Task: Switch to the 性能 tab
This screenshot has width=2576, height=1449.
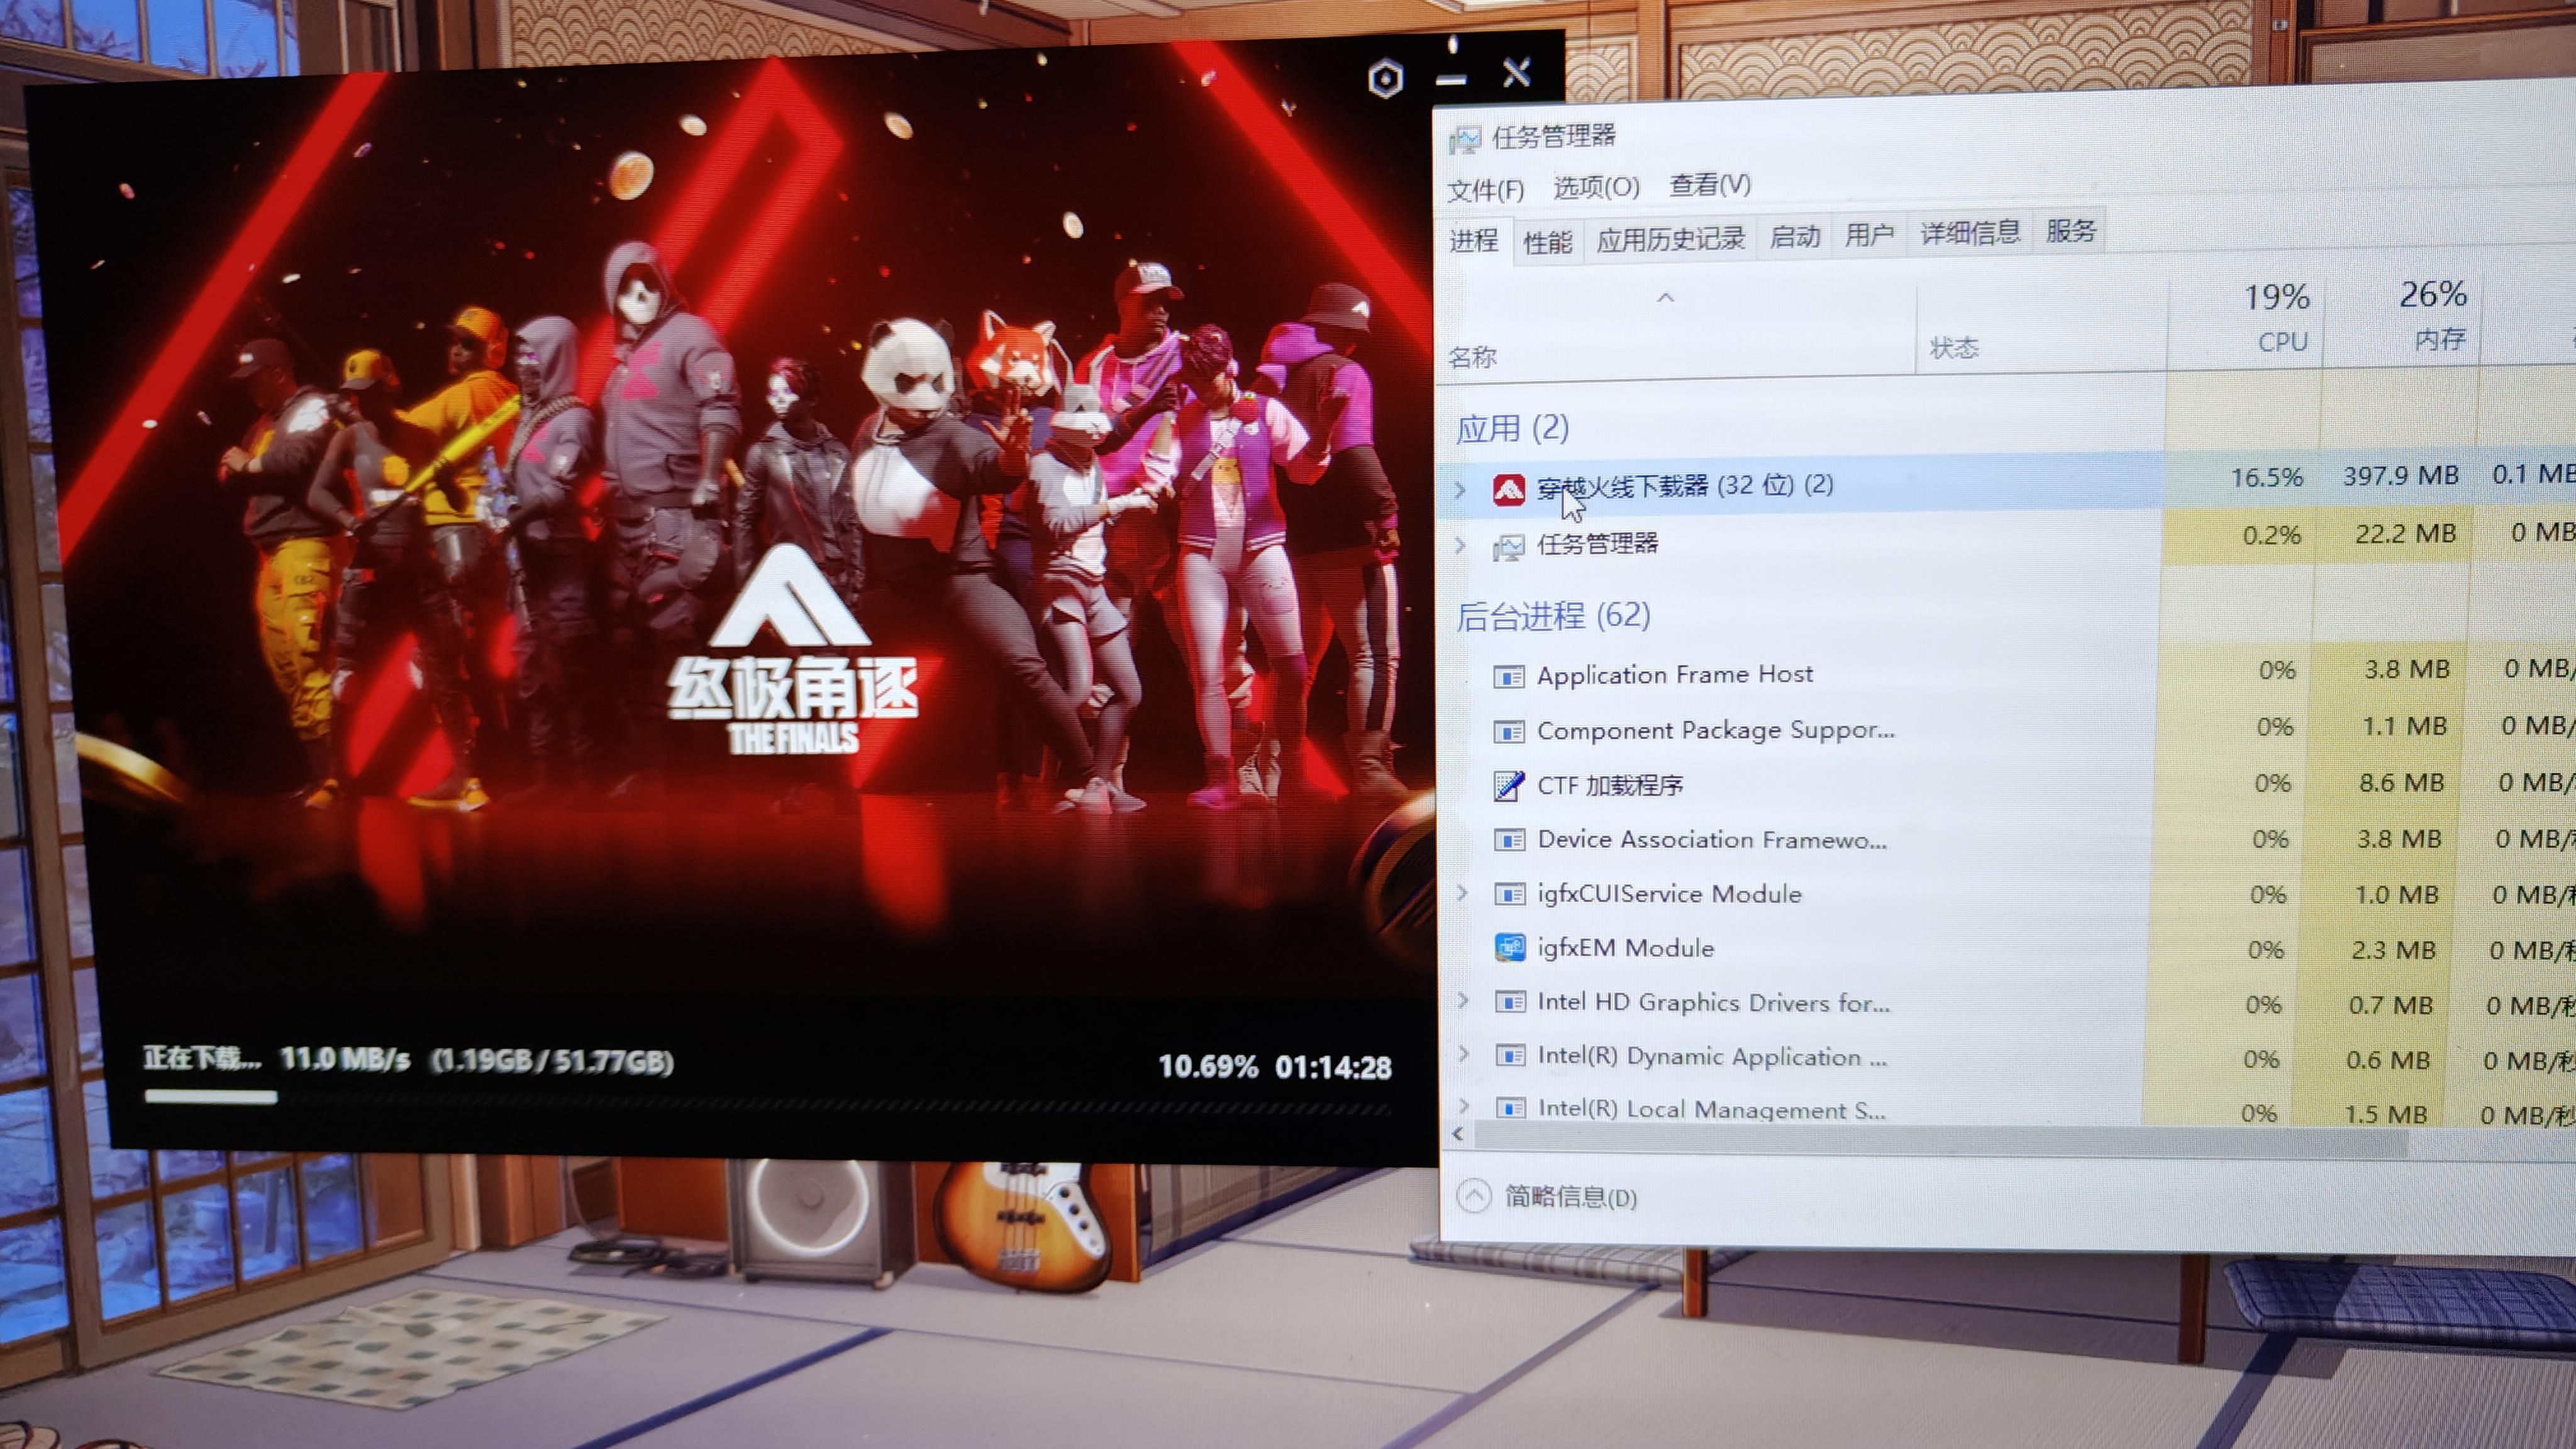Action: 1547,241
